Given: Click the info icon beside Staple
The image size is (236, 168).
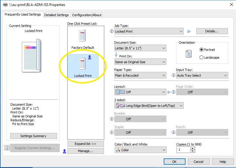Looking at the screenshot, I should point(112,132).
